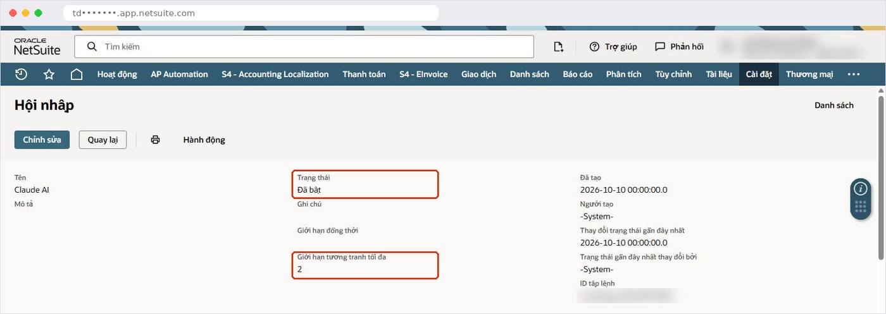The height and width of the screenshot is (314, 886).
Task: Open the shortcuts star icon
Action: (x=49, y=74)
